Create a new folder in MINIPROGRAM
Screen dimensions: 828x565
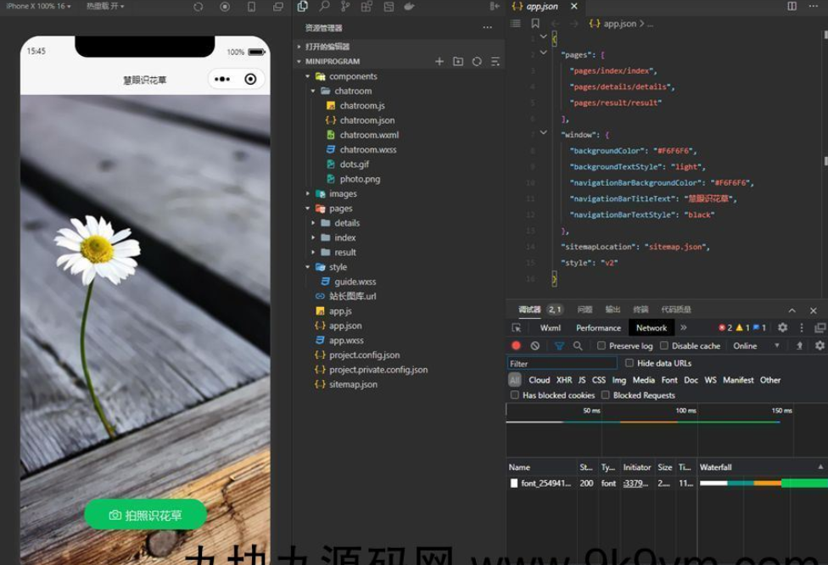(458, 62)
